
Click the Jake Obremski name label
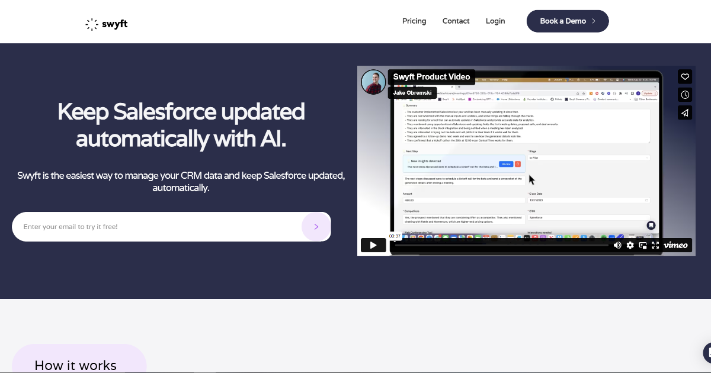click(412, 92)
